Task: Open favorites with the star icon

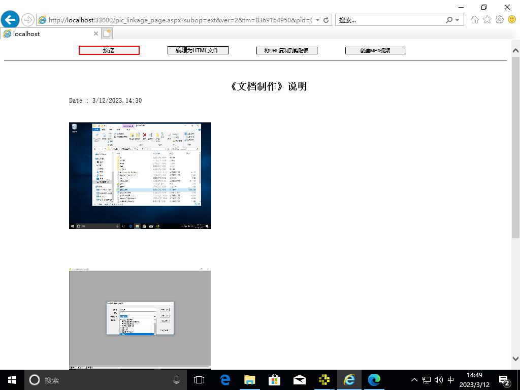Action: click(x=487, y=20)
